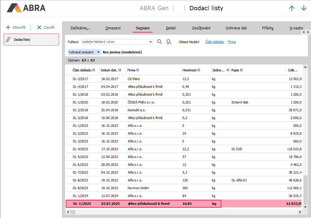Screen dimensions: 311x218
Task: Click the Celk... column header
Action: click(x=293, y=70)
